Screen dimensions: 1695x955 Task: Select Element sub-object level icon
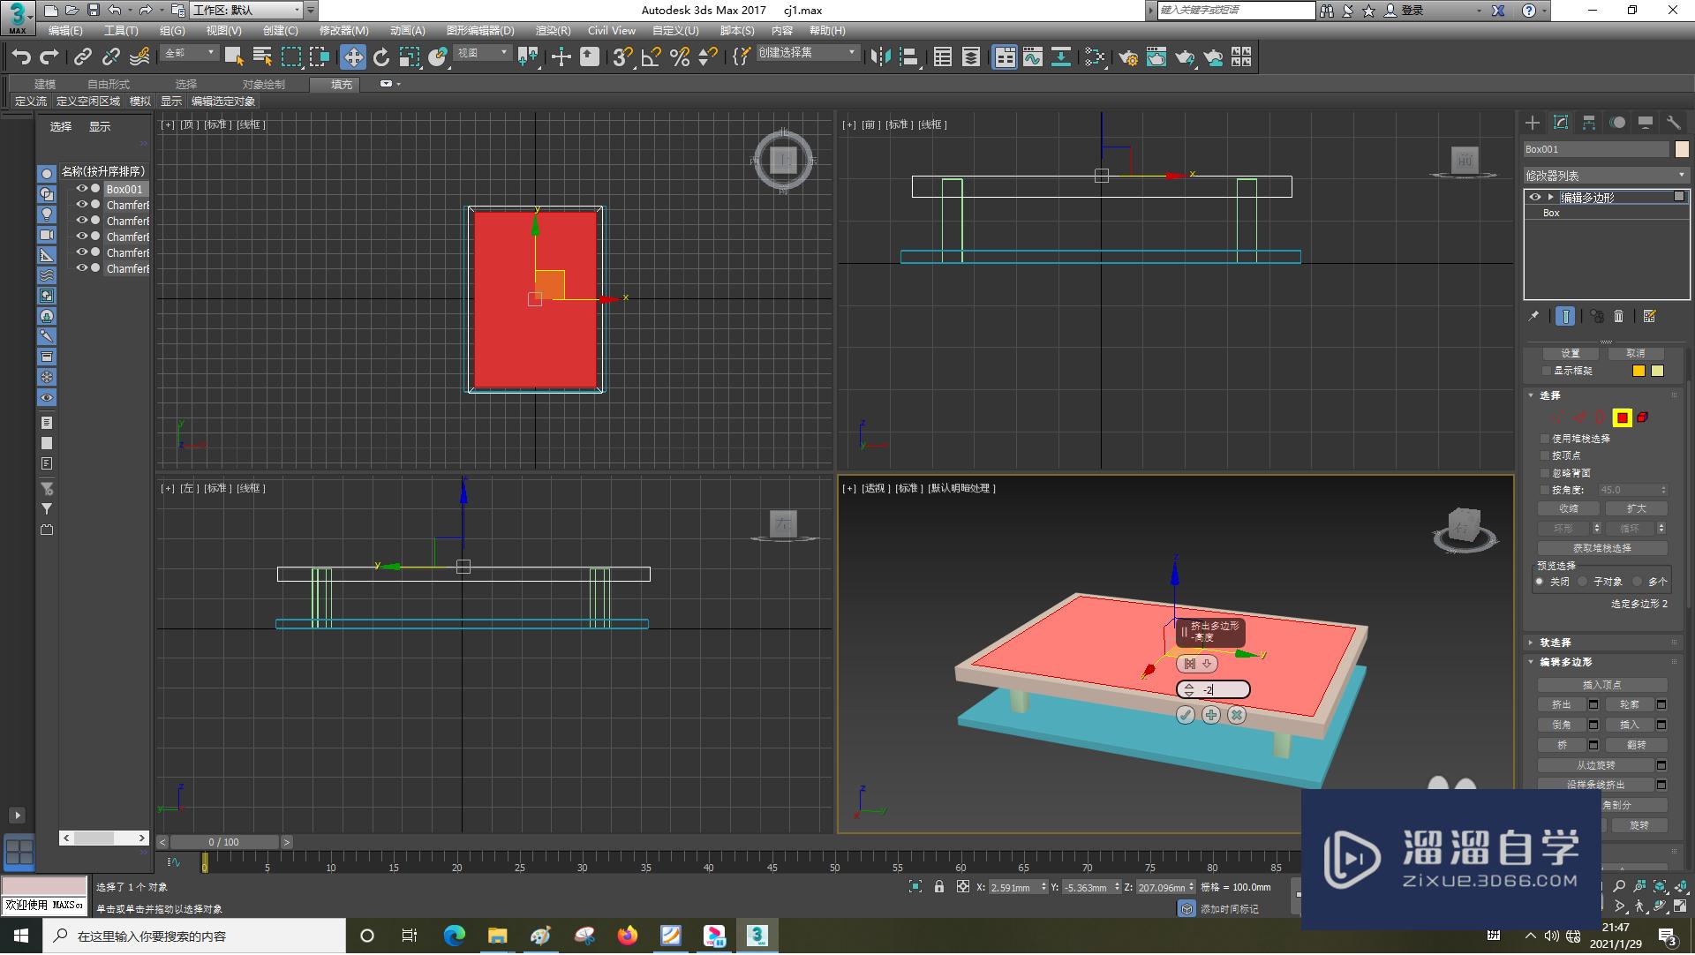[1643, 417]
